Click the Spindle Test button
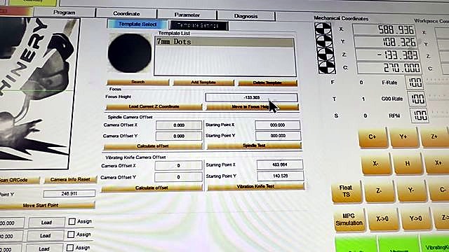Image resolution: width=449 pixels, height=252 pixels. coord(254,146)
